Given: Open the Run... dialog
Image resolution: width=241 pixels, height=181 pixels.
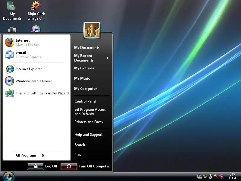Looking at the screenshot, I should [x=79, y=155].
